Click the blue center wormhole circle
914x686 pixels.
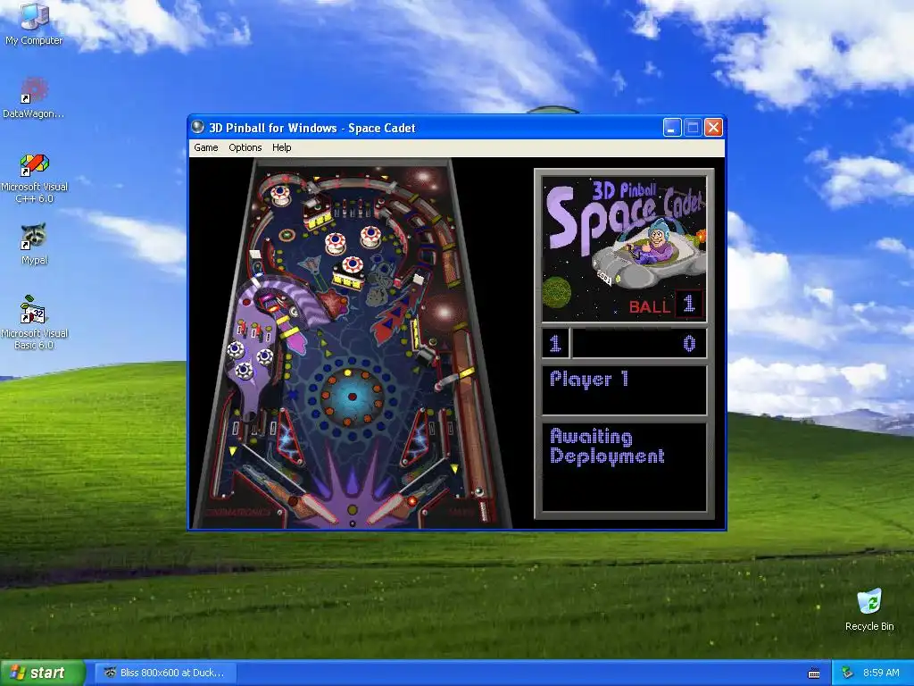click(x=352, y=397)
